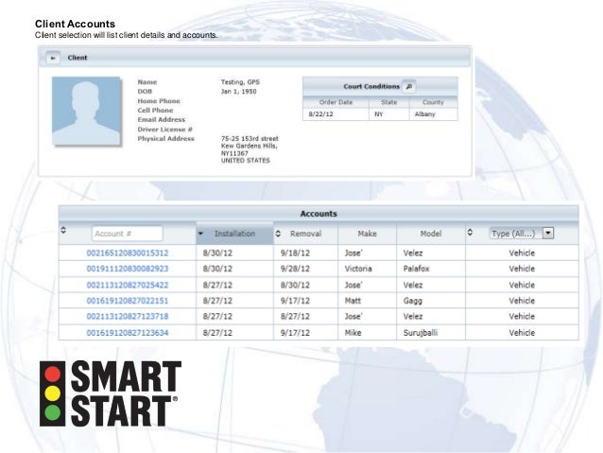Open account 001619120827123634
The height and width of the screenshot is (453, 603).
[x=128, y=333]
